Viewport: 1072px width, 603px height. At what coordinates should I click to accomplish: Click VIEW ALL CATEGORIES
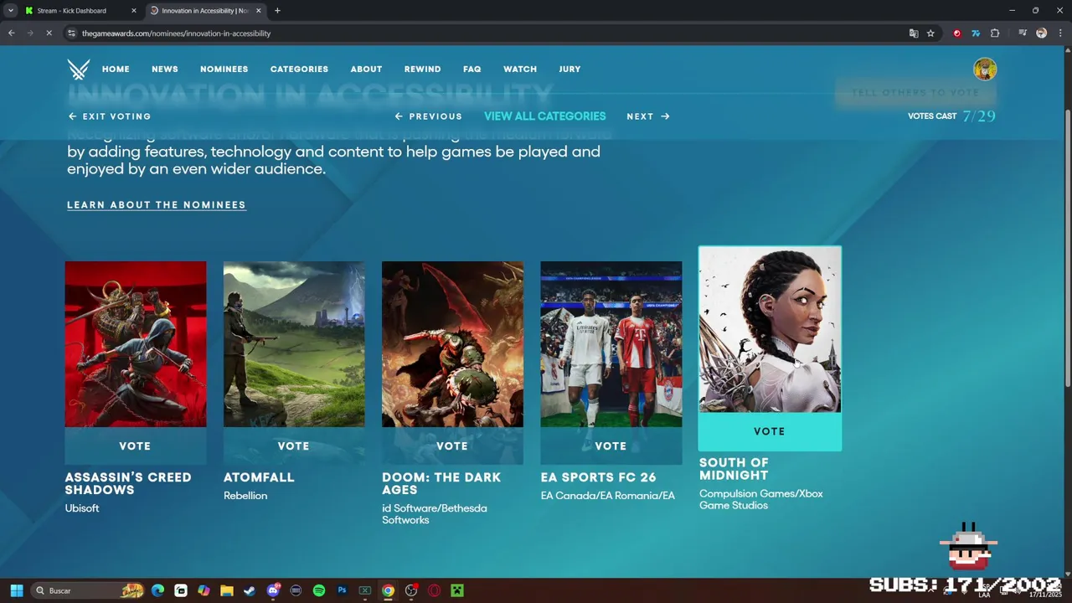click(x=544, y=116)
